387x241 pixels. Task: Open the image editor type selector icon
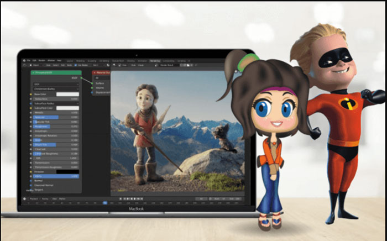coord(114,65)
